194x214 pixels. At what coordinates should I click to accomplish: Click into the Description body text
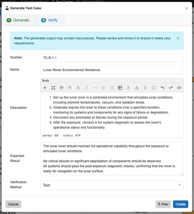(x=112, y=113)
